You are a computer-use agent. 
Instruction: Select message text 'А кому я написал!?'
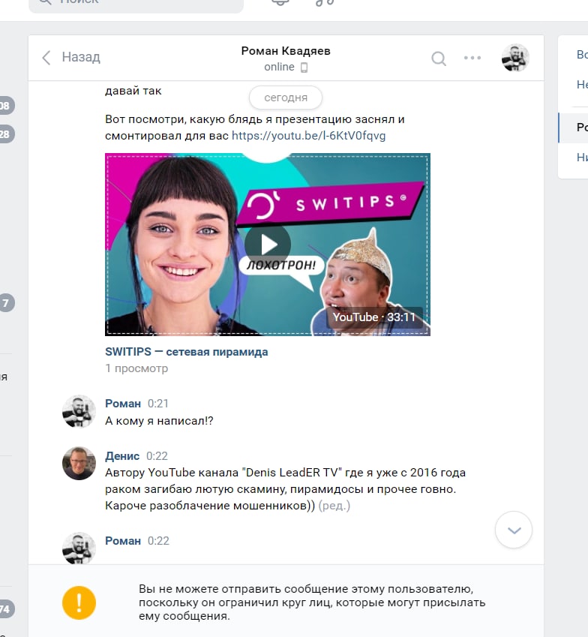point(159,421)
